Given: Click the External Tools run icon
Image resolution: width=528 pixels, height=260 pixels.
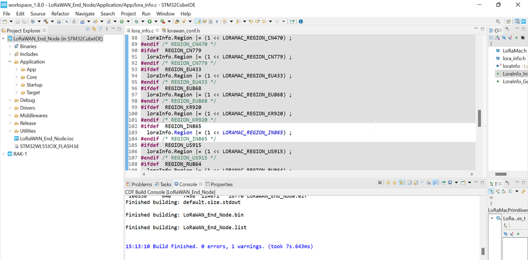Looking at the screenshot, I should coord(163,21).
